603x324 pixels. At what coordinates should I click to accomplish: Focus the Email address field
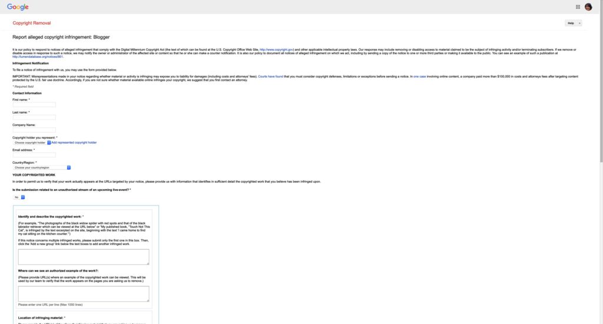[x=34, y=155]
